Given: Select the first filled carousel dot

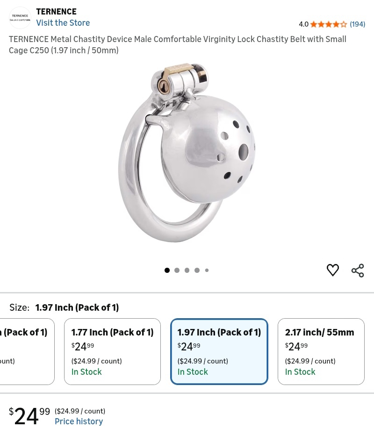Looking at the screenshot, I should point(167,270).
